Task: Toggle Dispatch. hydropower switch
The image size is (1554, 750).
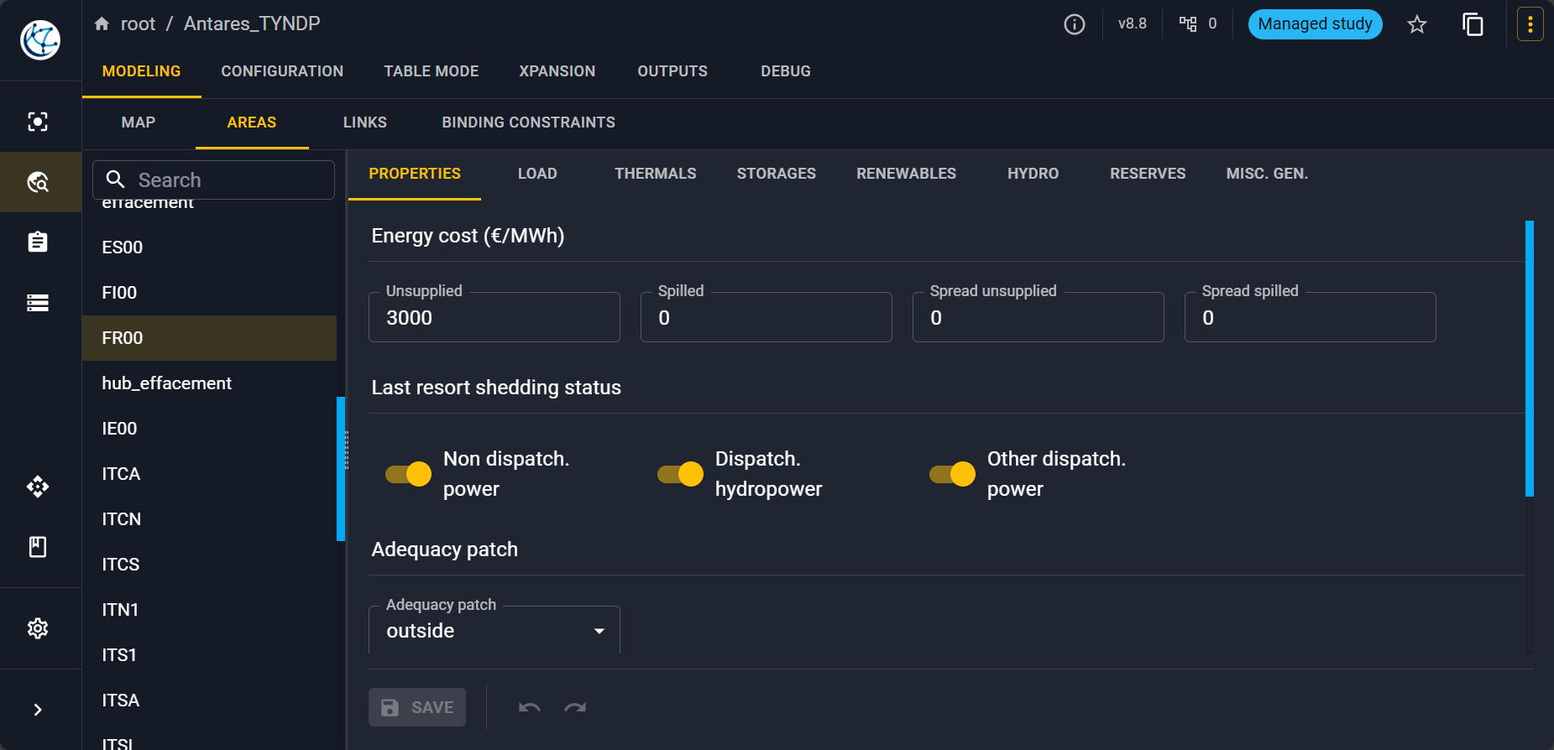Action: pyautogui.click(x=680, y=474)
